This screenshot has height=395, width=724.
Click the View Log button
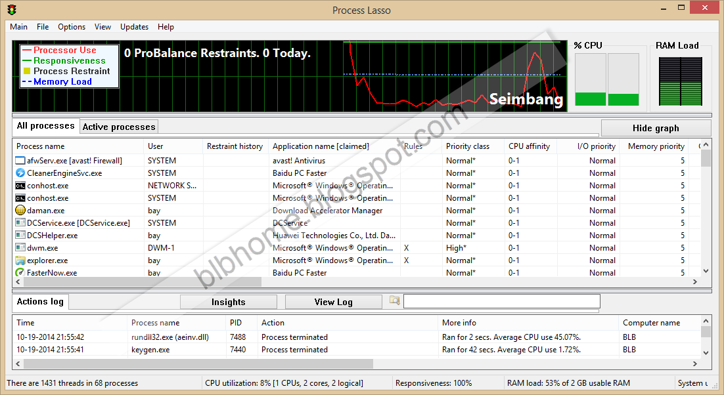click(x=333, y=302)
